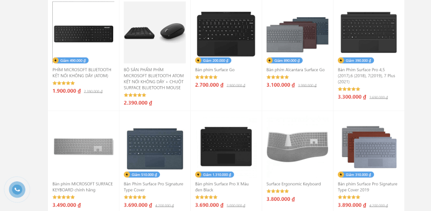Click discount badge Giảm 310.000 đ
431x211 pixels.
356,175
